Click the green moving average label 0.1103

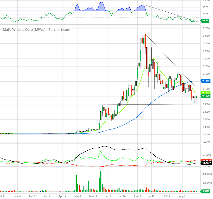(x=206, y=92)
